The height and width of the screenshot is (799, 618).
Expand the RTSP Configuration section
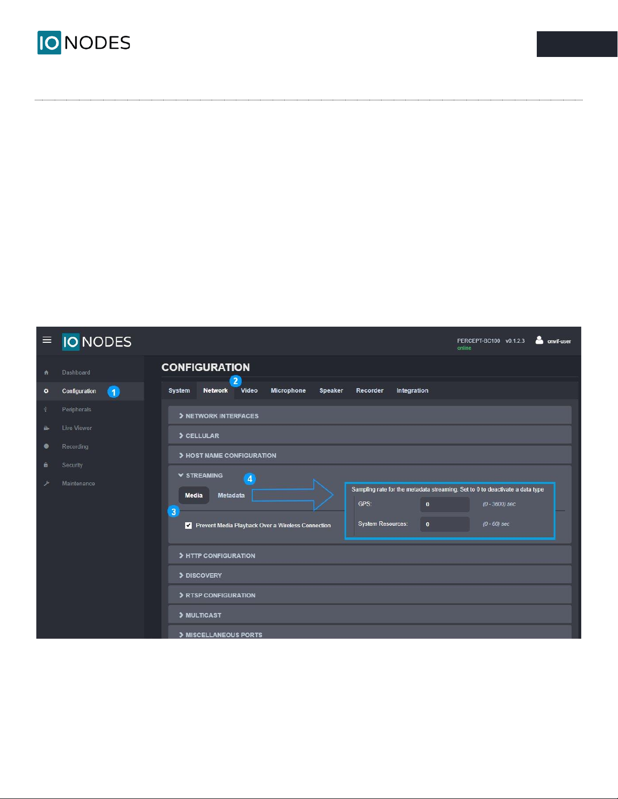[220, 595]
